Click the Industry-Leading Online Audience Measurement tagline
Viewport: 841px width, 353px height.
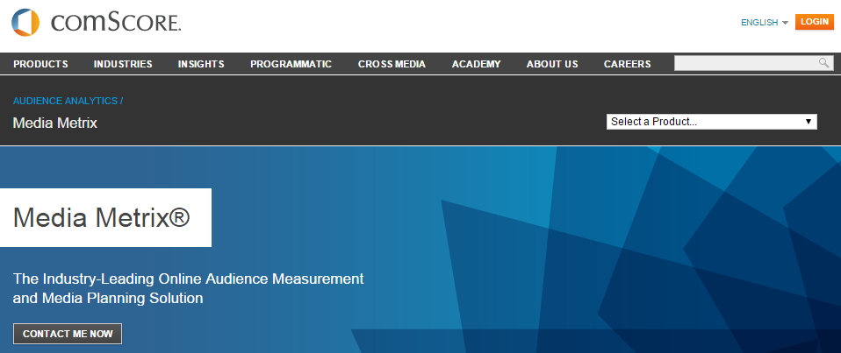click(188, 288)
